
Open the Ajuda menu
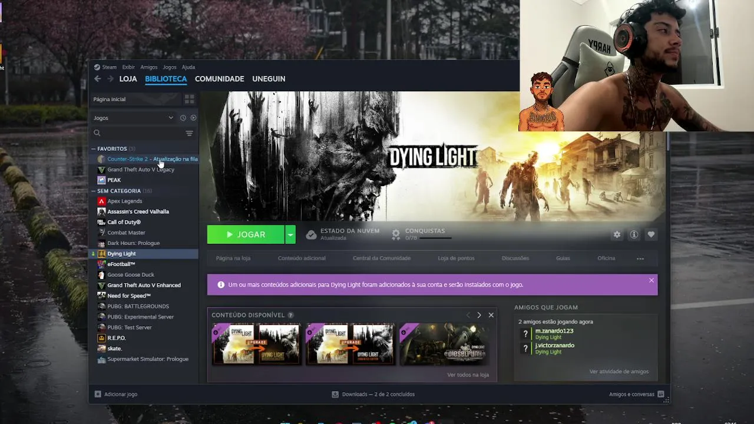point(188,67)
